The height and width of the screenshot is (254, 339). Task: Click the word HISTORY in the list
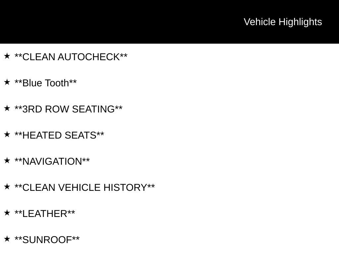(x=125, y=188)
